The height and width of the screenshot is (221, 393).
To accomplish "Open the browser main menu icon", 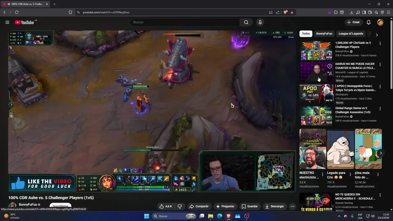I will pos(388,12).
